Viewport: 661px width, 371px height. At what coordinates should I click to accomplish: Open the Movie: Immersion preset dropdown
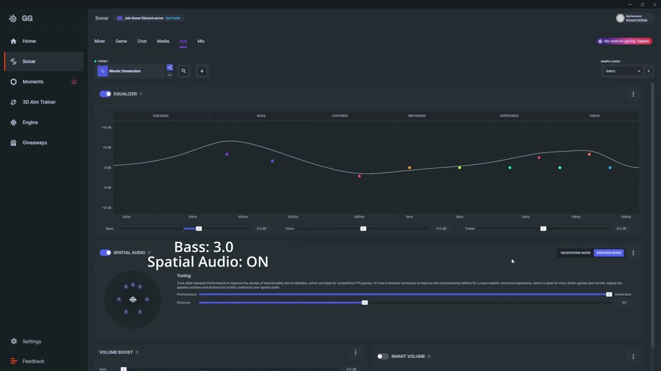(130, 71)
